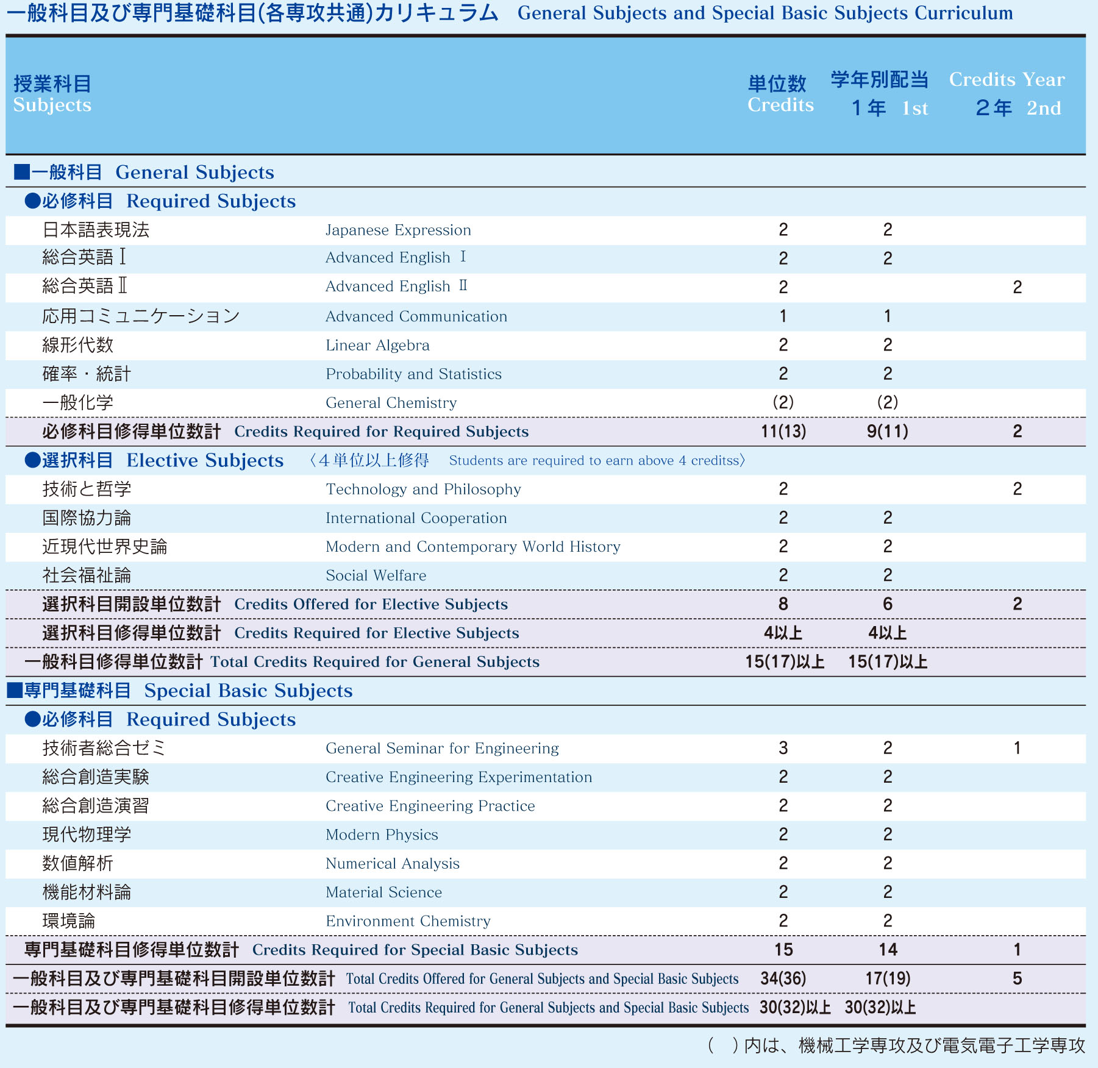This screenshot has width=1098, height=1068.
Task: Select 'Technology and Philosophy' subject
Action: 424,489
